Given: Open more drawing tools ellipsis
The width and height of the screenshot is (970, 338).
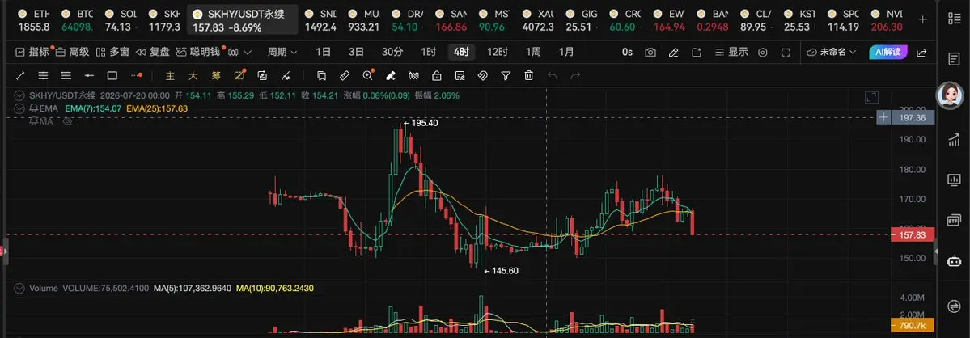Looking at the screenshot, I should point(136,76).
